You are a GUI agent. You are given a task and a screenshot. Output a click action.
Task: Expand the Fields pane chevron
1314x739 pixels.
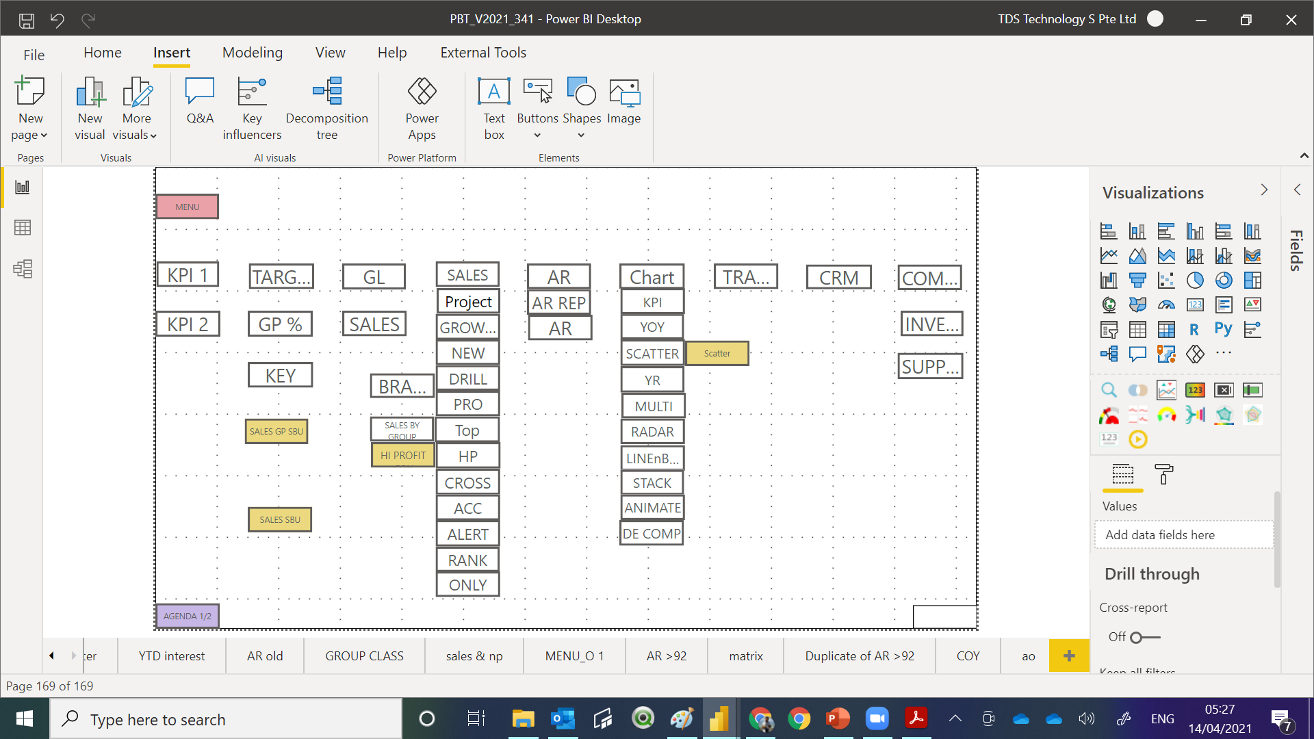(x=1297, y=190)
